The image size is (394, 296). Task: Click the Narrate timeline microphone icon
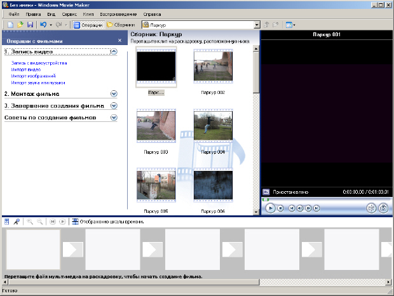pos(17,222)
